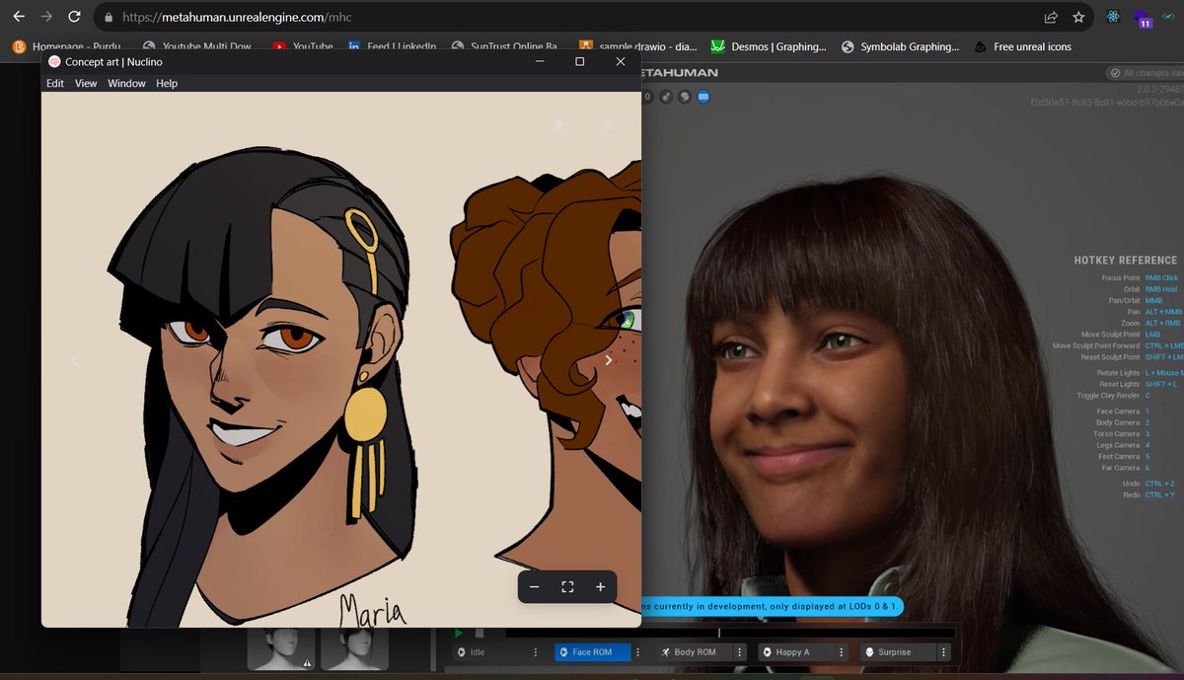The width and height of the screenshot is (1184, 680).
Task: Play the animation preview
Action: 458,633
